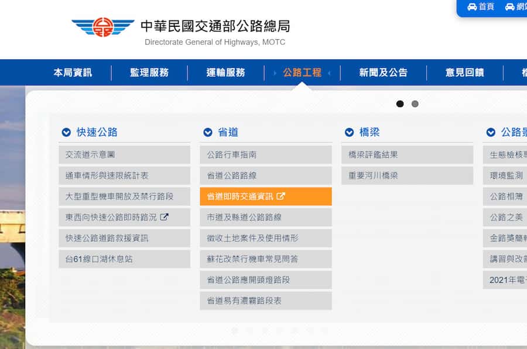Open 公路之美 link
The image size is (527, 349).
[x=505, y=217]
